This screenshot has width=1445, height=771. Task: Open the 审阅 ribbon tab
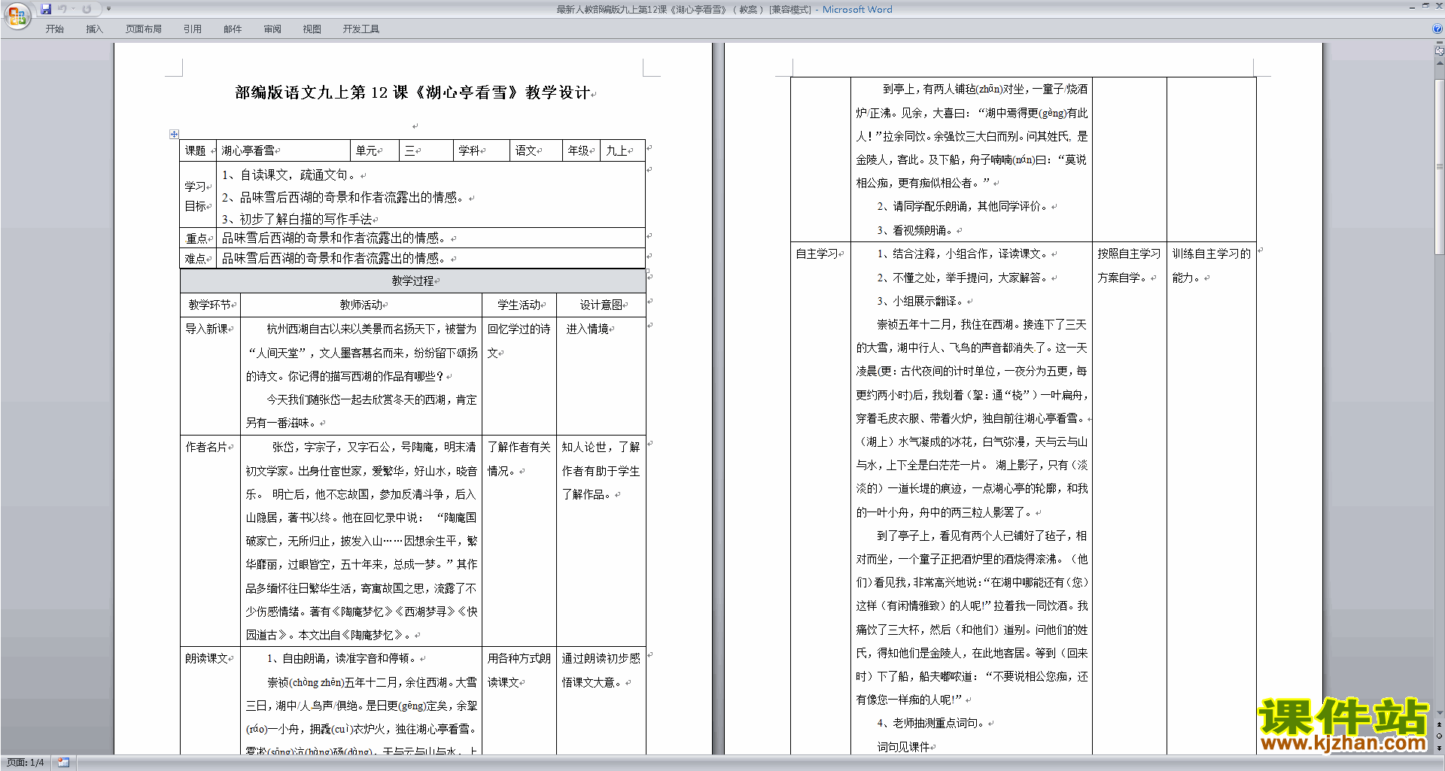tap(272, 29)
